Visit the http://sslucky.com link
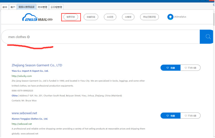This screenshot has width=215, height=138. click(x=21, y=76)
